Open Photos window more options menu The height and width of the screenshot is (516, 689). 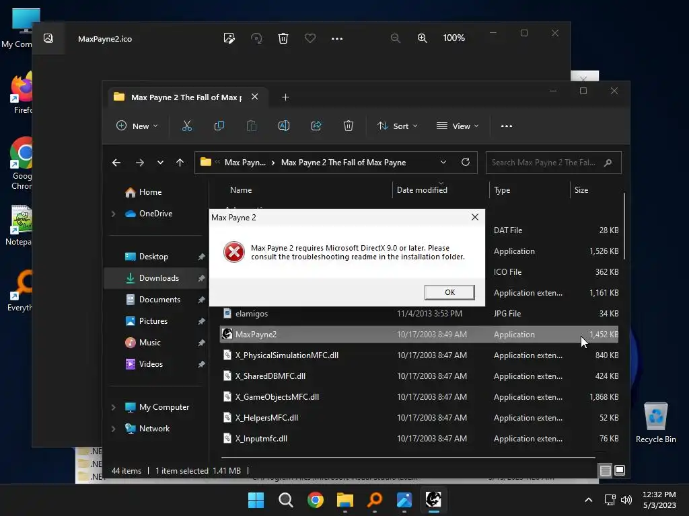point(337,38)
